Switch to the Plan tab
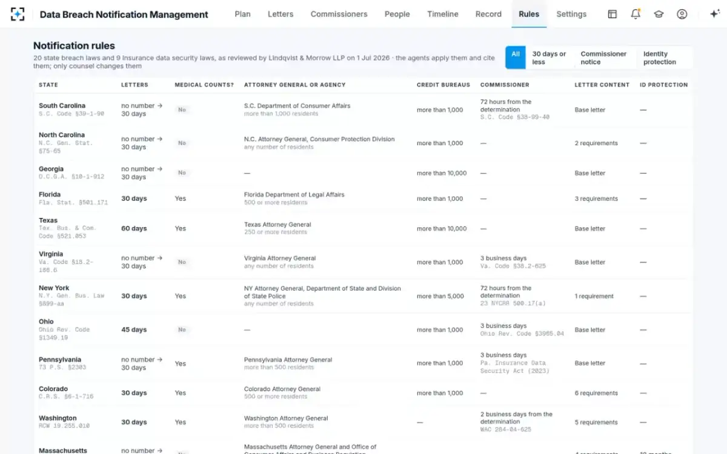The height and width of the screenshot is (454, 727). (x=242, y=14)
